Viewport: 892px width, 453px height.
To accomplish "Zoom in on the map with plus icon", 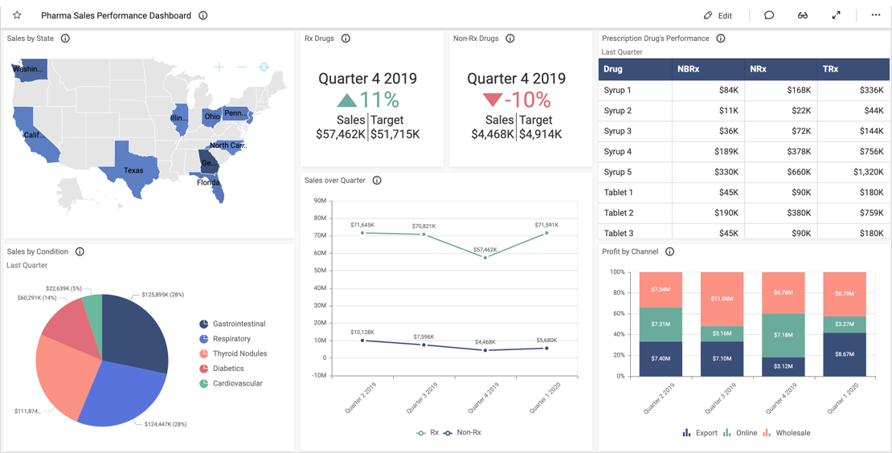I will tap(219, 67).
